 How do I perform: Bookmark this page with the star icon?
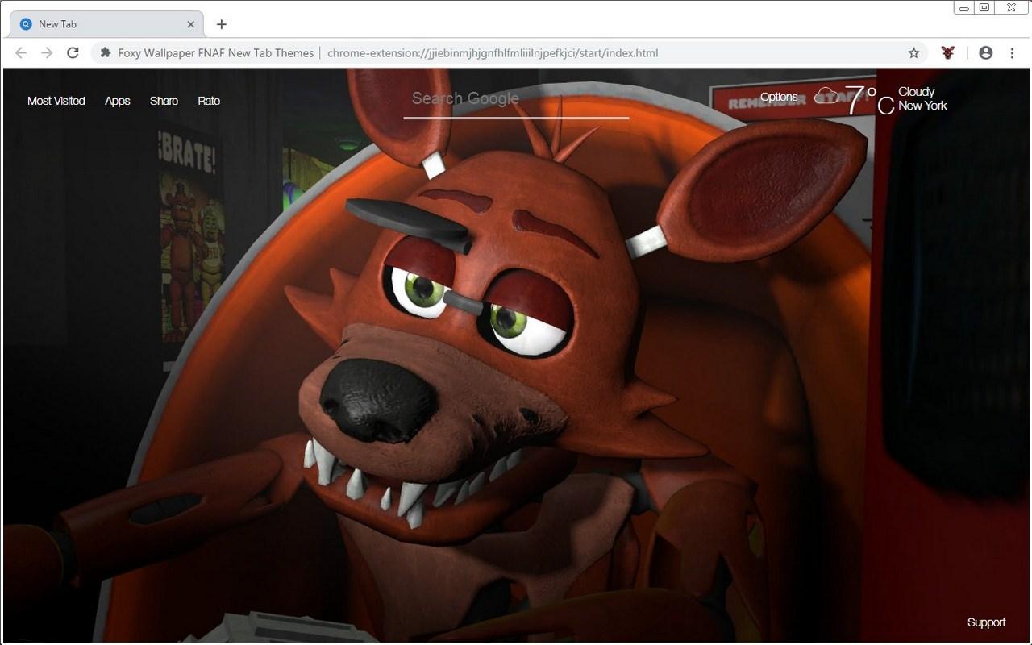point(913,53)
